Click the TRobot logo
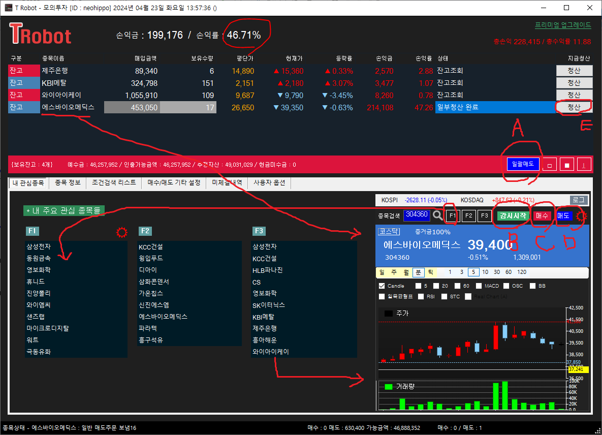The width and height of the screenshot is (602, 435). pos(40,34)
